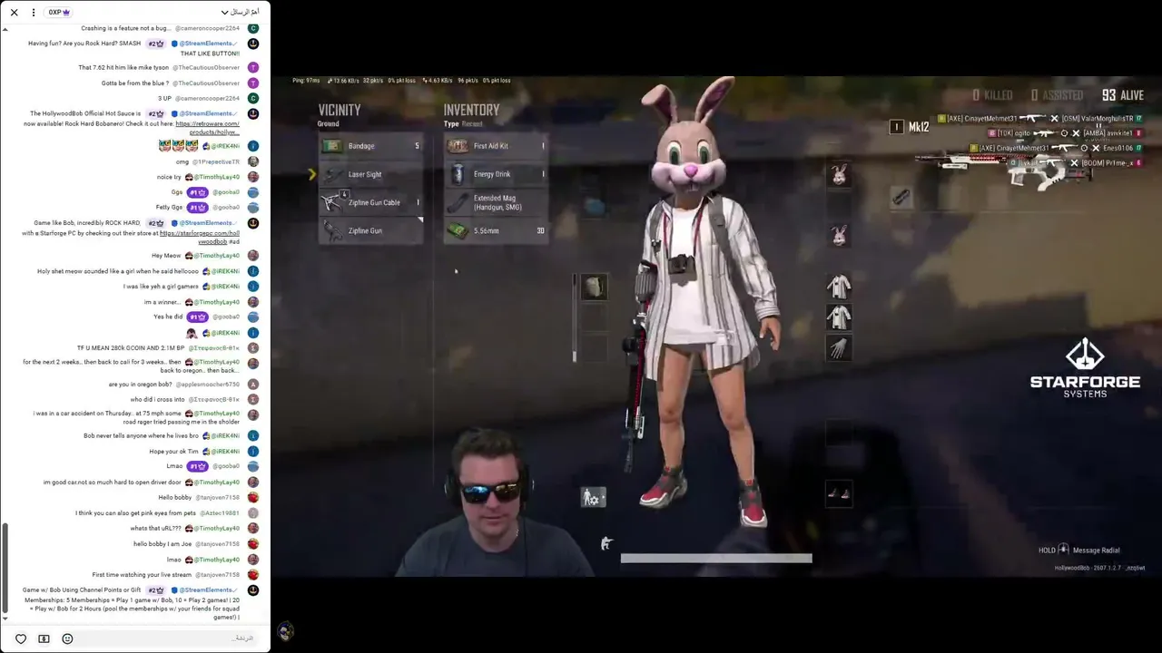Select the 5.56mm ammo stack
The height and width of the screenshot is (653, 1162).
tap(496, 230)
